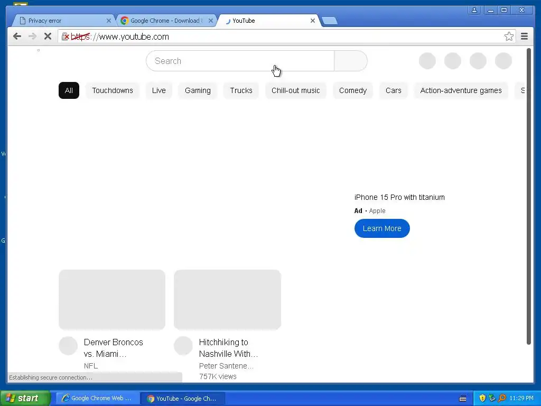Image resolution: width=541 pixels, height=406 pixels.
Task: Select the YouTube tab
Action: pyautogui.click(x=269, y=21)
